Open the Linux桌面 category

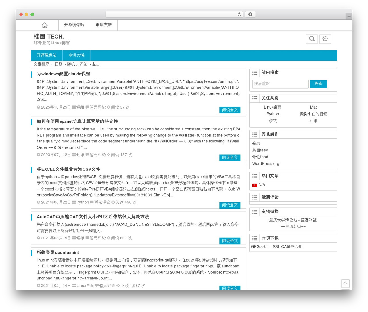coord(273,107)
